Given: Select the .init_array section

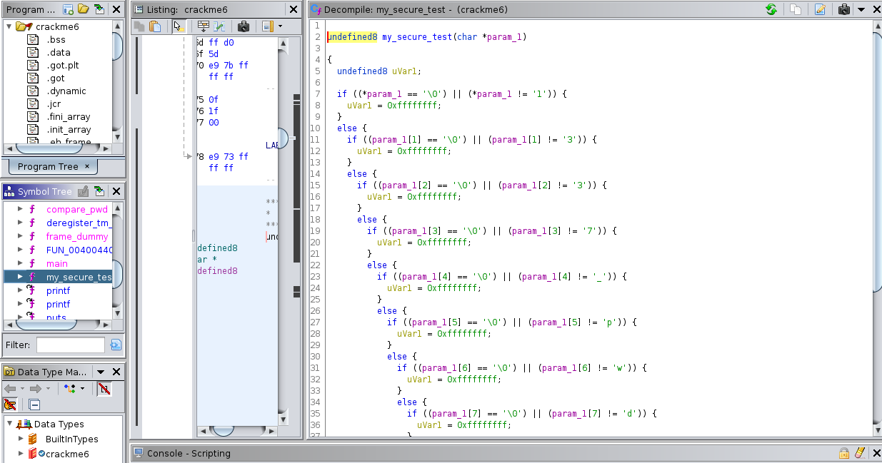Looking at the screenshot, I should 69,129.
